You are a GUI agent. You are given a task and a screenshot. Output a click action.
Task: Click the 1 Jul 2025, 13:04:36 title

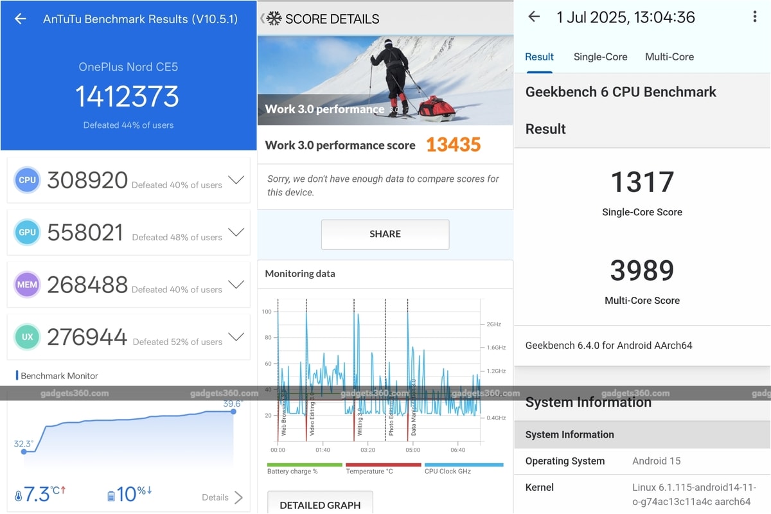coord(626,17)
